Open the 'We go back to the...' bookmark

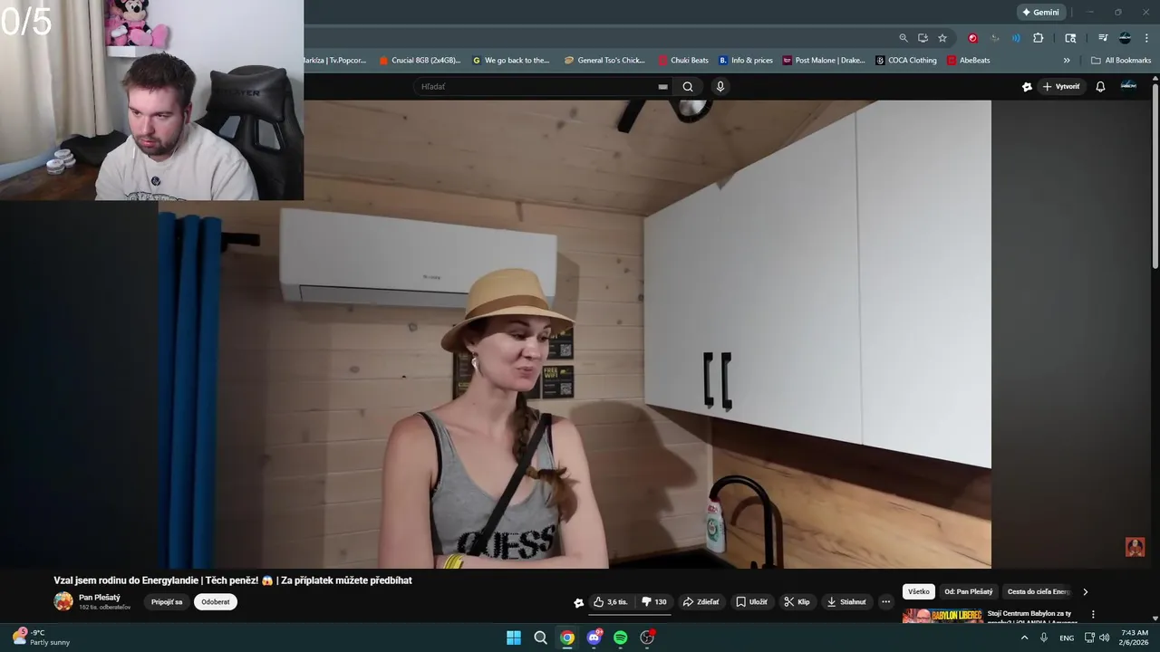(x=511, y=61)
